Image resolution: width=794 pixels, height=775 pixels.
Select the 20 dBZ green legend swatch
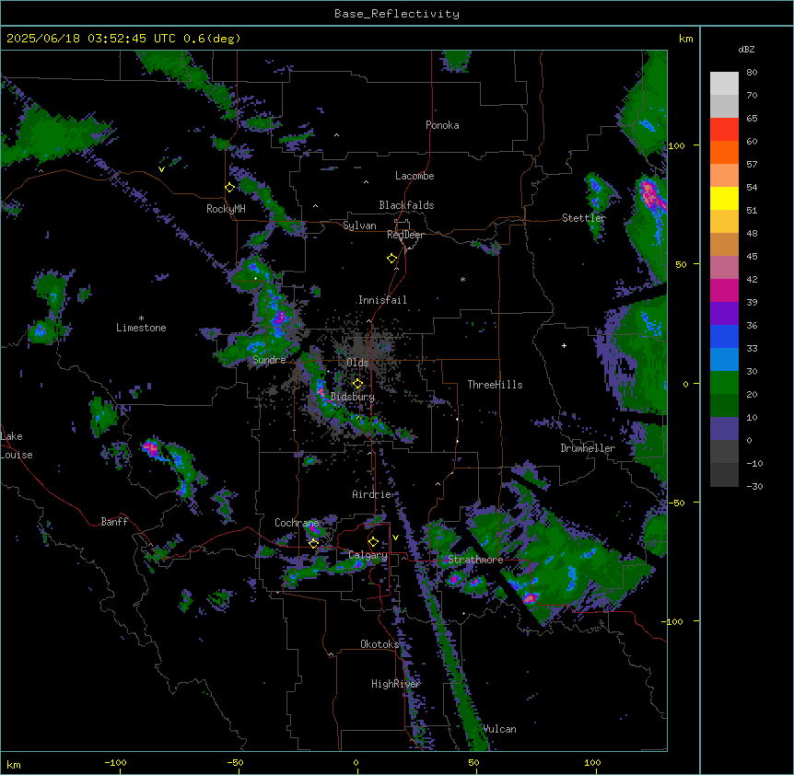(724, 383)
